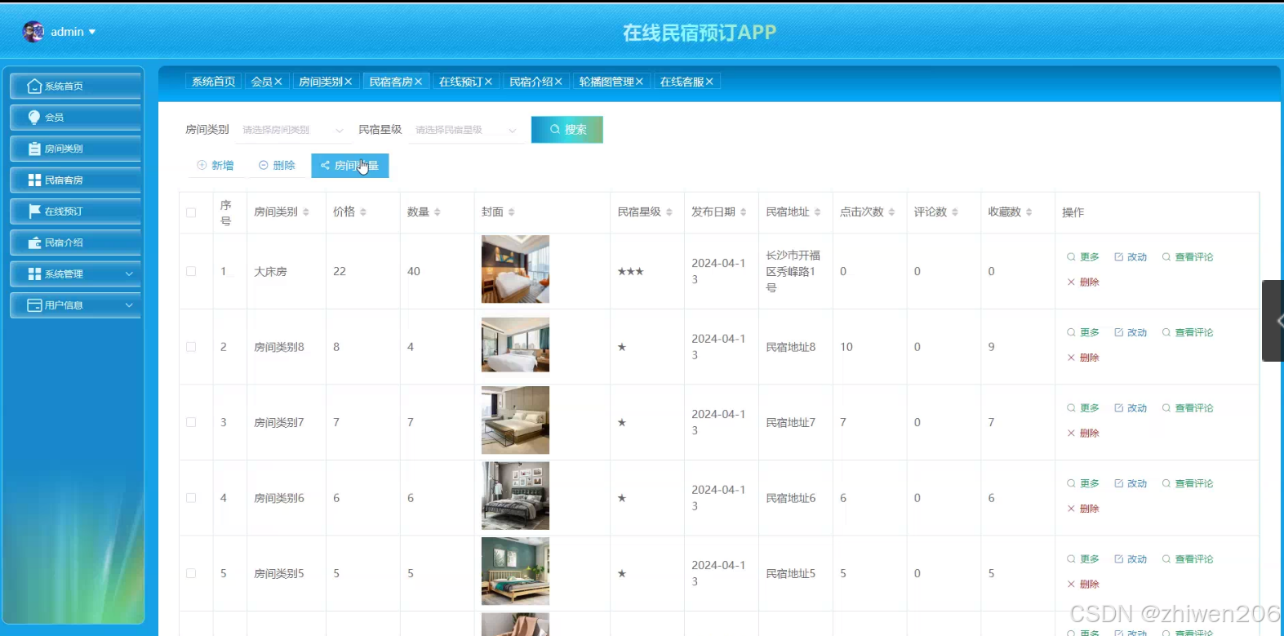Viewport: 1284px width, 636px height.
Task: Expand 系统管理 sidebar menu chevron
Action: [129, 274]
